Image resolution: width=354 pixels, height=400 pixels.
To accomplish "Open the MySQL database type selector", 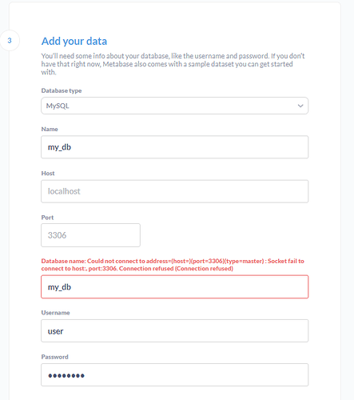I will click(174, 106).
